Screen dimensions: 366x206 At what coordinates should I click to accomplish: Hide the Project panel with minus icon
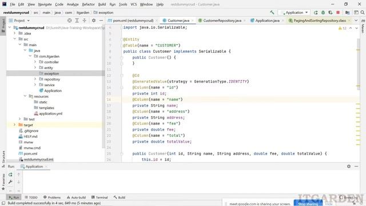coord(101,21)
